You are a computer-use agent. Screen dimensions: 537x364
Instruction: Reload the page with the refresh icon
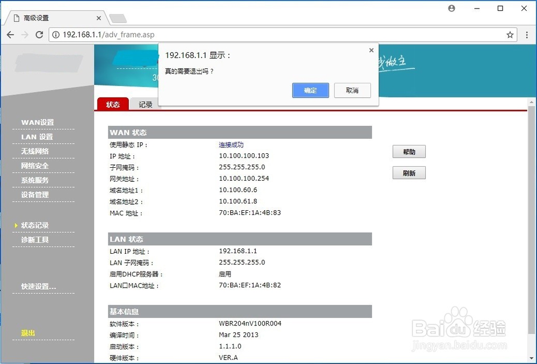pos(39,34)
